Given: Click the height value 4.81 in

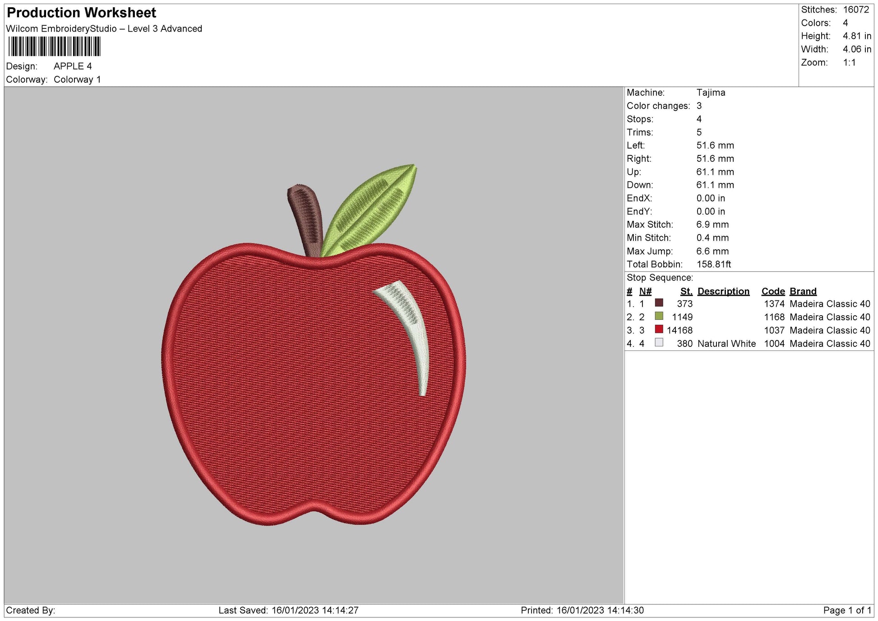Looking at the screenshot, I should tap(857, 36).
